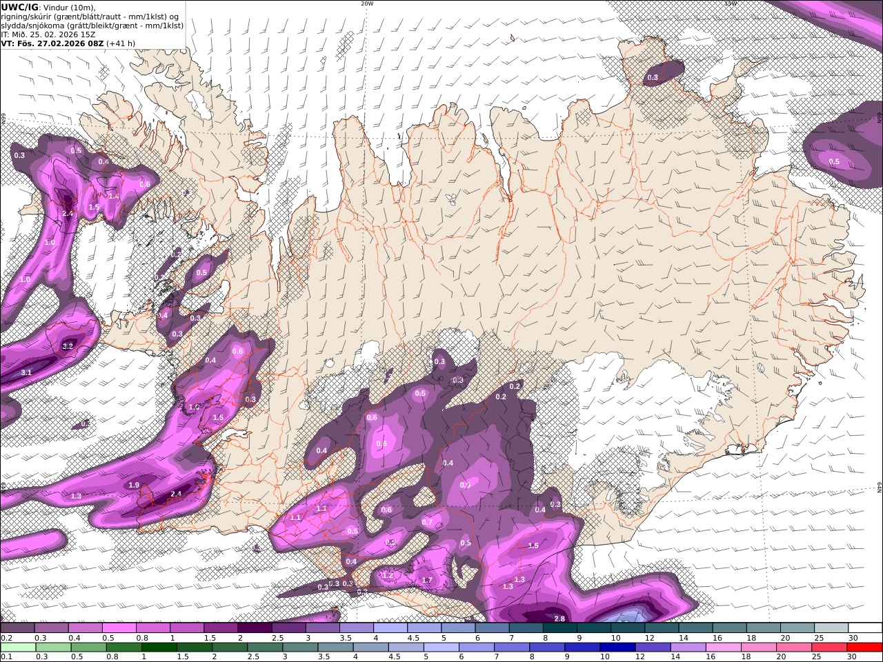
Task: Click the 2.8 precipitation value on map
Action: tap(559, 619)
